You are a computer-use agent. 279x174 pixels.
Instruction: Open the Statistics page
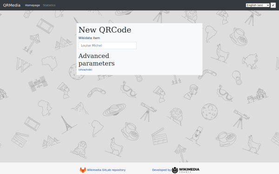point(49,5)
